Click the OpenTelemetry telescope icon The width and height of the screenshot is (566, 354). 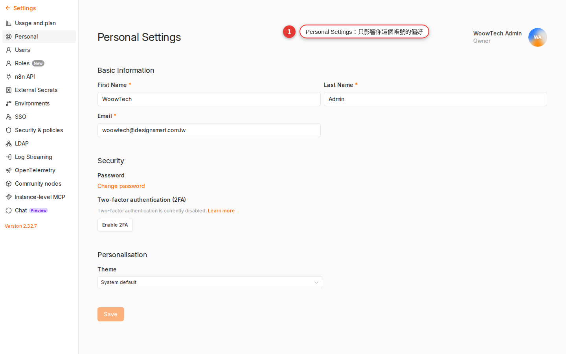click(9, 170)
